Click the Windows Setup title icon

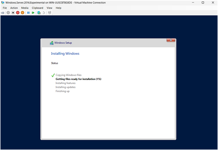tap(51, 43)
